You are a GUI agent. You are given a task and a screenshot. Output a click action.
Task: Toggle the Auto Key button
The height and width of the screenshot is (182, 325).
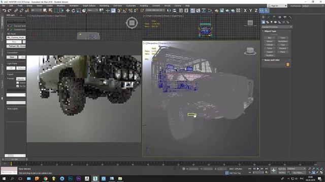282,169
